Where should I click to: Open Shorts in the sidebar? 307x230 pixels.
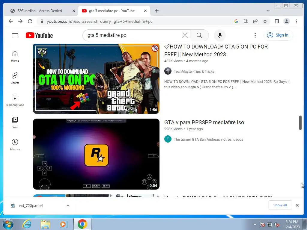pyautogui.click(x=15, y=78)
